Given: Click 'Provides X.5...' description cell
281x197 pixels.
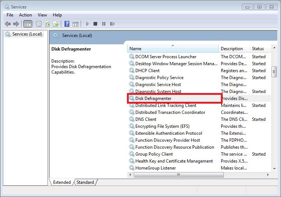Looking at the screenshot, I should point(234,161).
